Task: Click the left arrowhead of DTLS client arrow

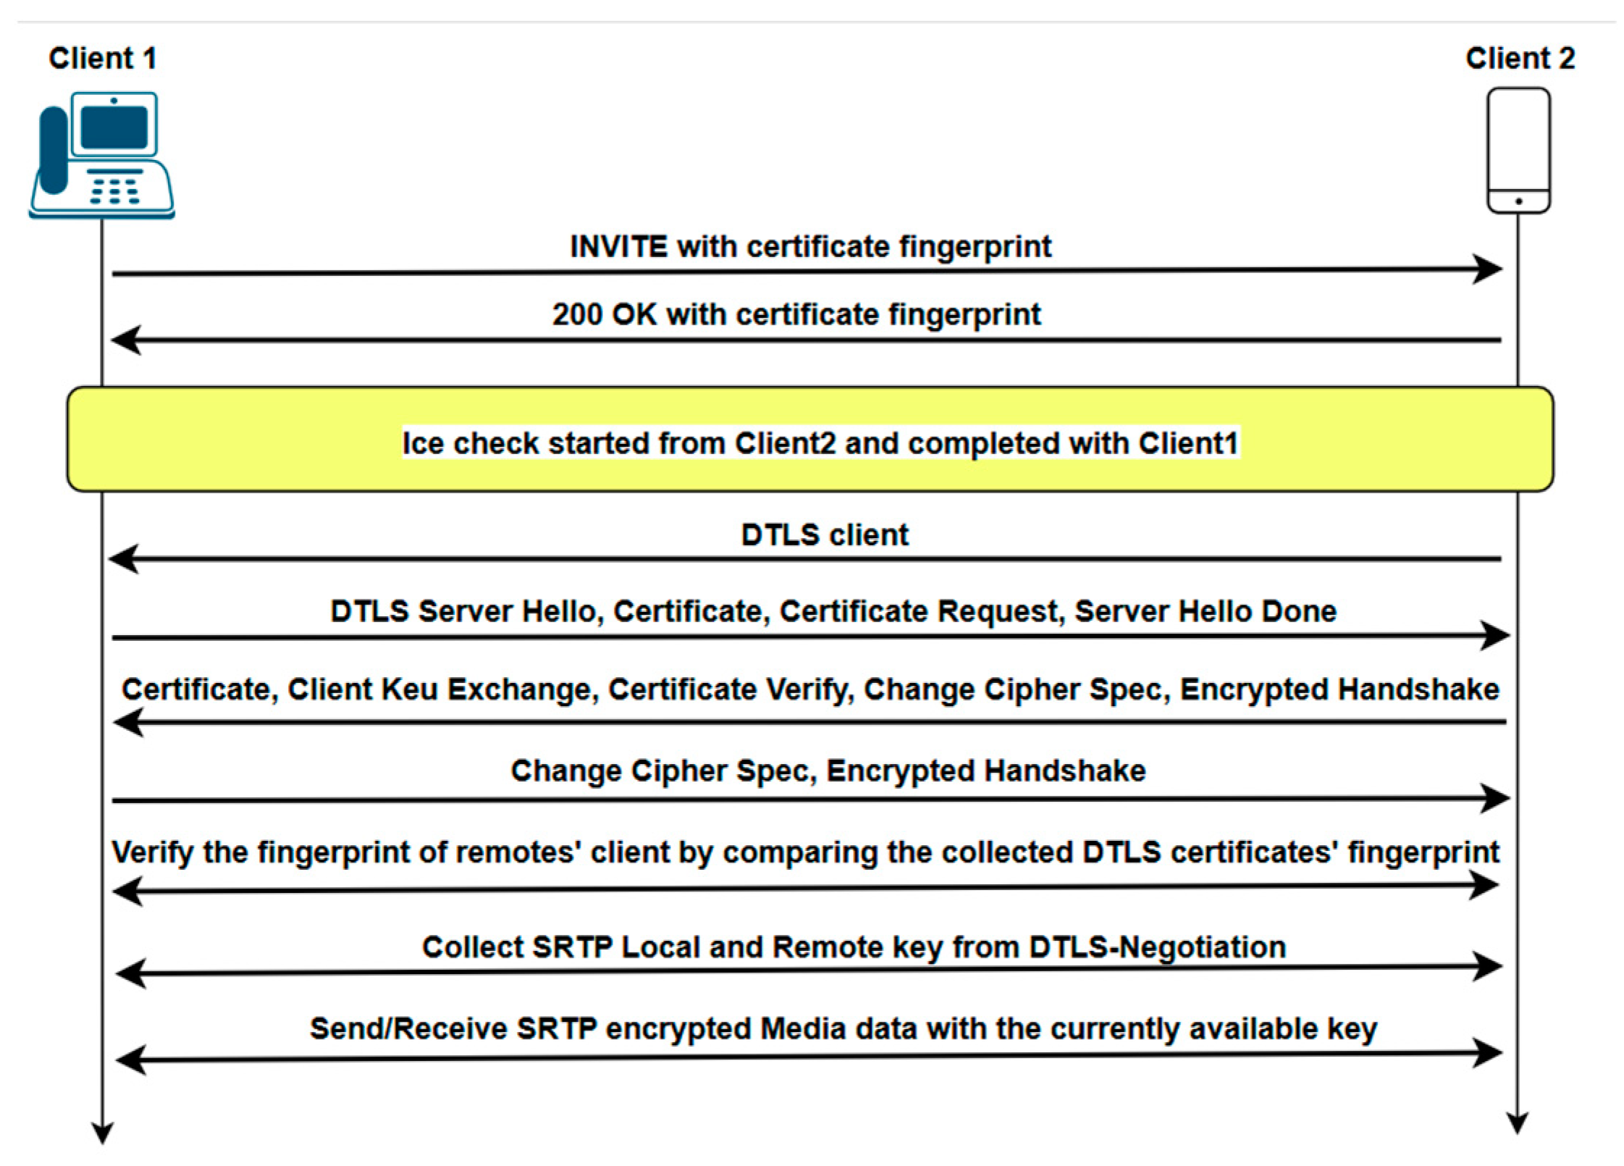Action: click(x=124, y=559)
